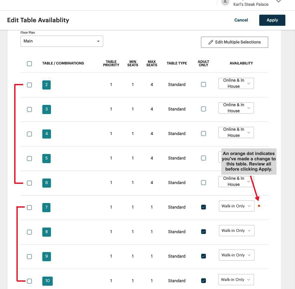Enable Adult Only for table 6
Viewport: 295px width, 289px height.
point(203,183)
